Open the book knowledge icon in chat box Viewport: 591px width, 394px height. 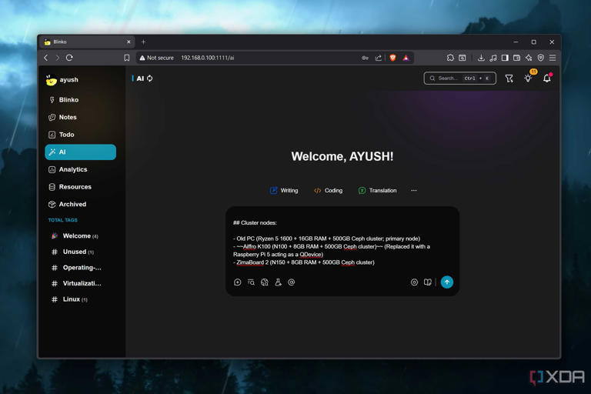(427, 282)
